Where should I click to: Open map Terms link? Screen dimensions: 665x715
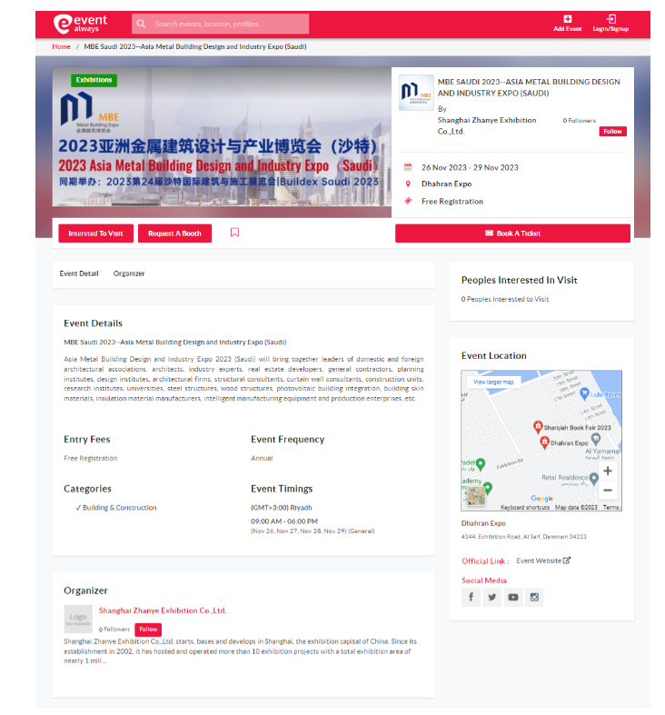tap(610, 508)
